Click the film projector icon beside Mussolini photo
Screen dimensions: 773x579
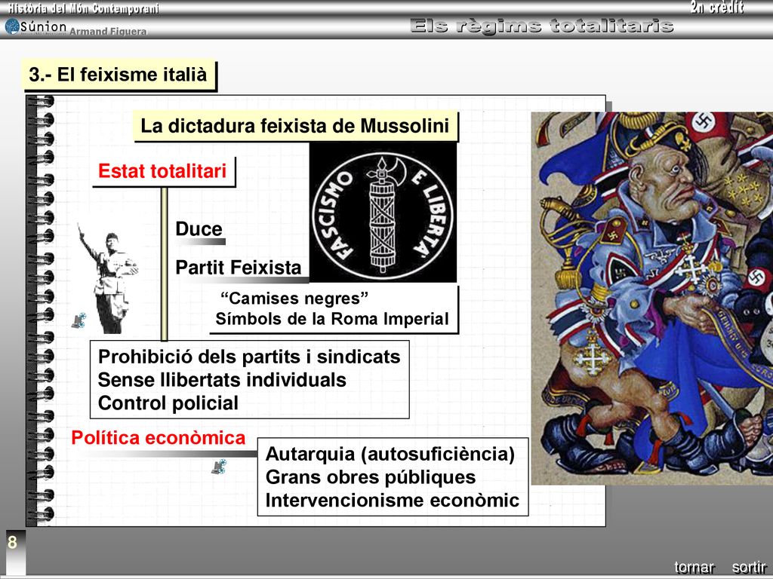coord(79,320)
